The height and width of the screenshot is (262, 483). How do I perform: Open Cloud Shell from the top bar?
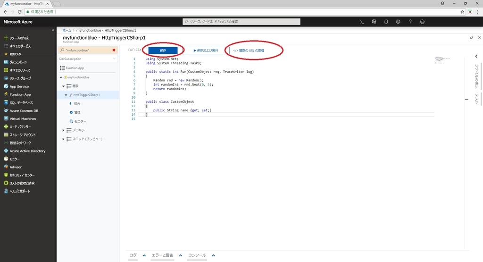point(362,22)
